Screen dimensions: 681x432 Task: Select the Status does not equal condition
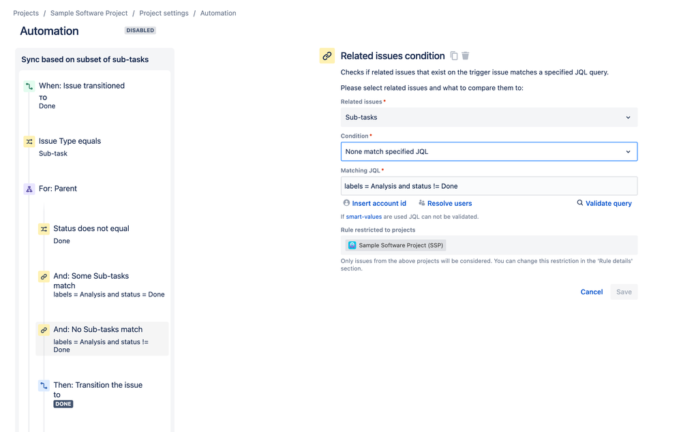tap(91, 228)
